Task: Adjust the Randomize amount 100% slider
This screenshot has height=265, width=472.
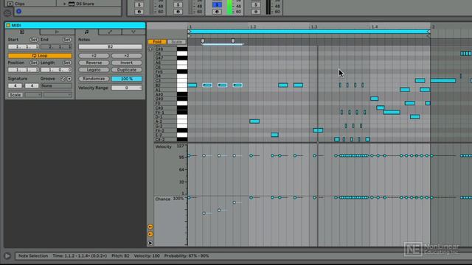Action: click(x=126, y=79)
